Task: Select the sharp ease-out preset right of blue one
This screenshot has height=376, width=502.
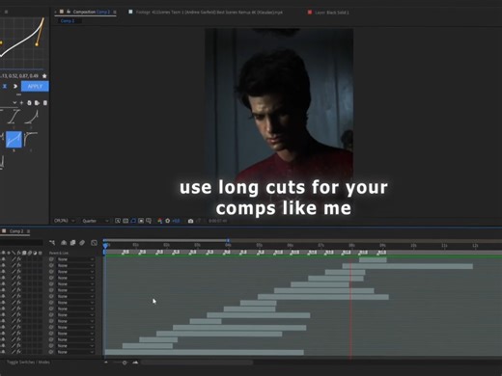Action: 31,140
